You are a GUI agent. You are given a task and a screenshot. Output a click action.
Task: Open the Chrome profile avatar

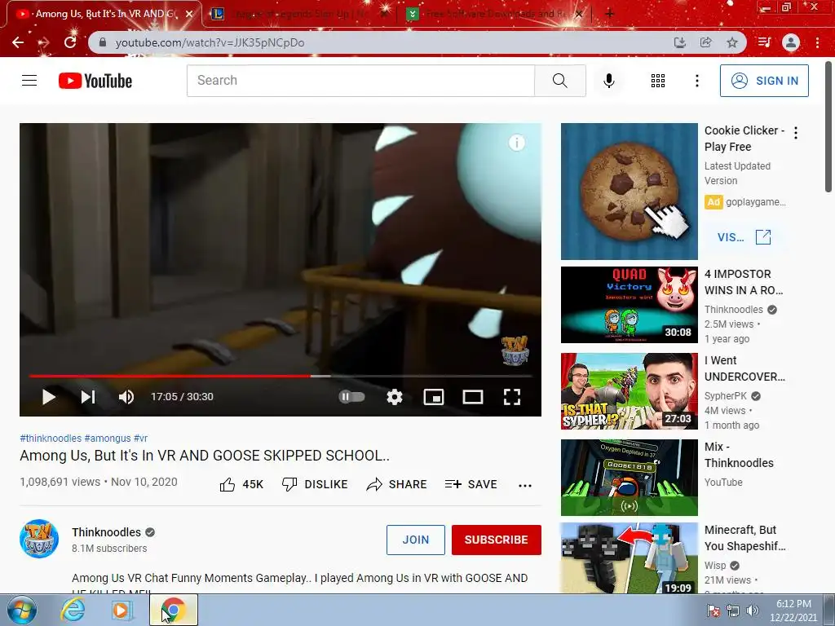point(791,42)
